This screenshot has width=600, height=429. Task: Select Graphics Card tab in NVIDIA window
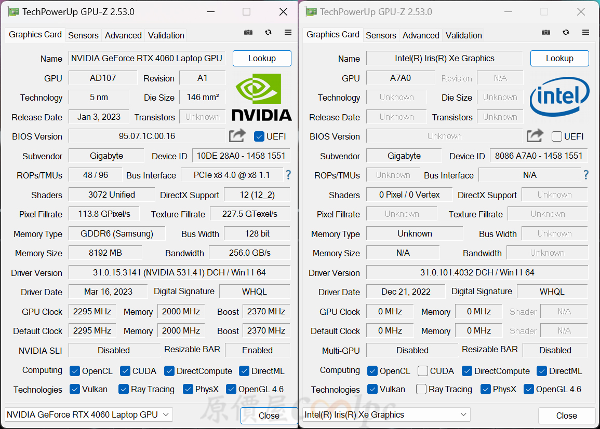point(35,34)
